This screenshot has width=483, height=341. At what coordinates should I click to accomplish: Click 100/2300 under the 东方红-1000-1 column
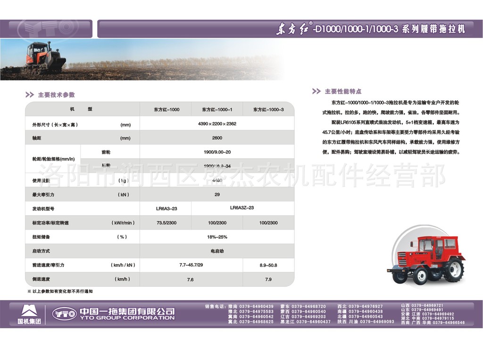click(217, 223)
